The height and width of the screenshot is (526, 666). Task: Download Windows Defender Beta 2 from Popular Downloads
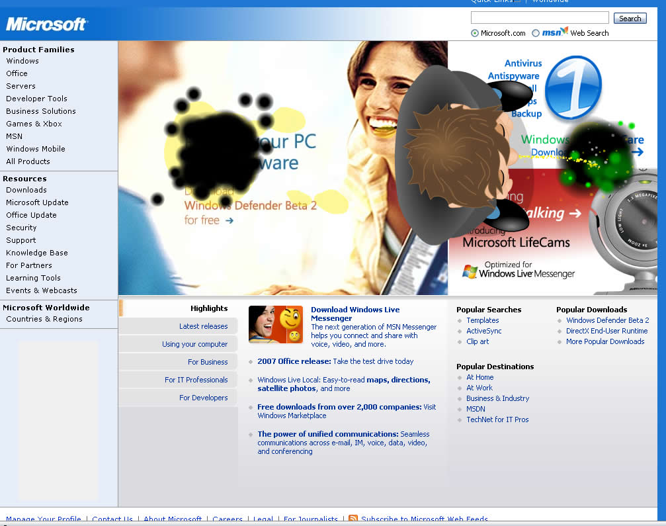607,320
